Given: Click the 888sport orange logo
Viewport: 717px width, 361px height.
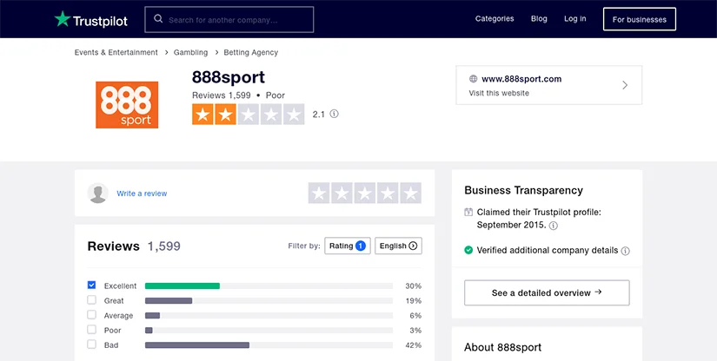Looking at the screenshot, I should point(127,105).
